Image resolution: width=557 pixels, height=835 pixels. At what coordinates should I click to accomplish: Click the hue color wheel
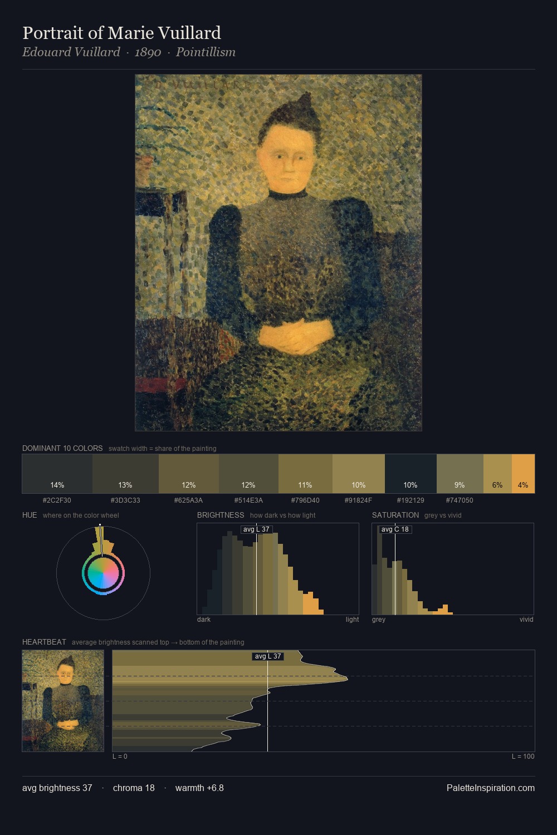[x=103, y=573]
